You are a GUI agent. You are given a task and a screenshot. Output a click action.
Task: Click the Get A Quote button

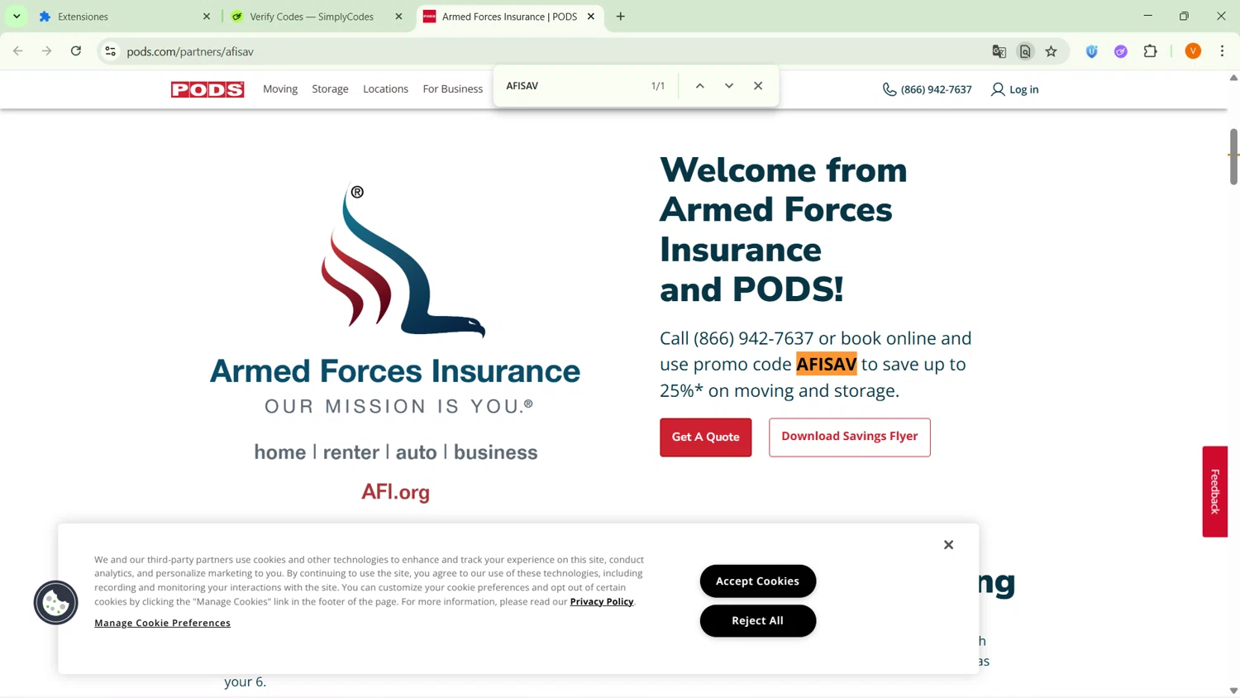(x=705, y=437)
